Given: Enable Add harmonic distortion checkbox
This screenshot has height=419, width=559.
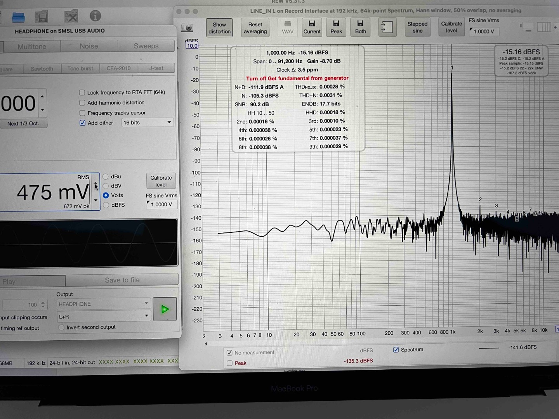Looking at the screenshot, I should point(82,103).
